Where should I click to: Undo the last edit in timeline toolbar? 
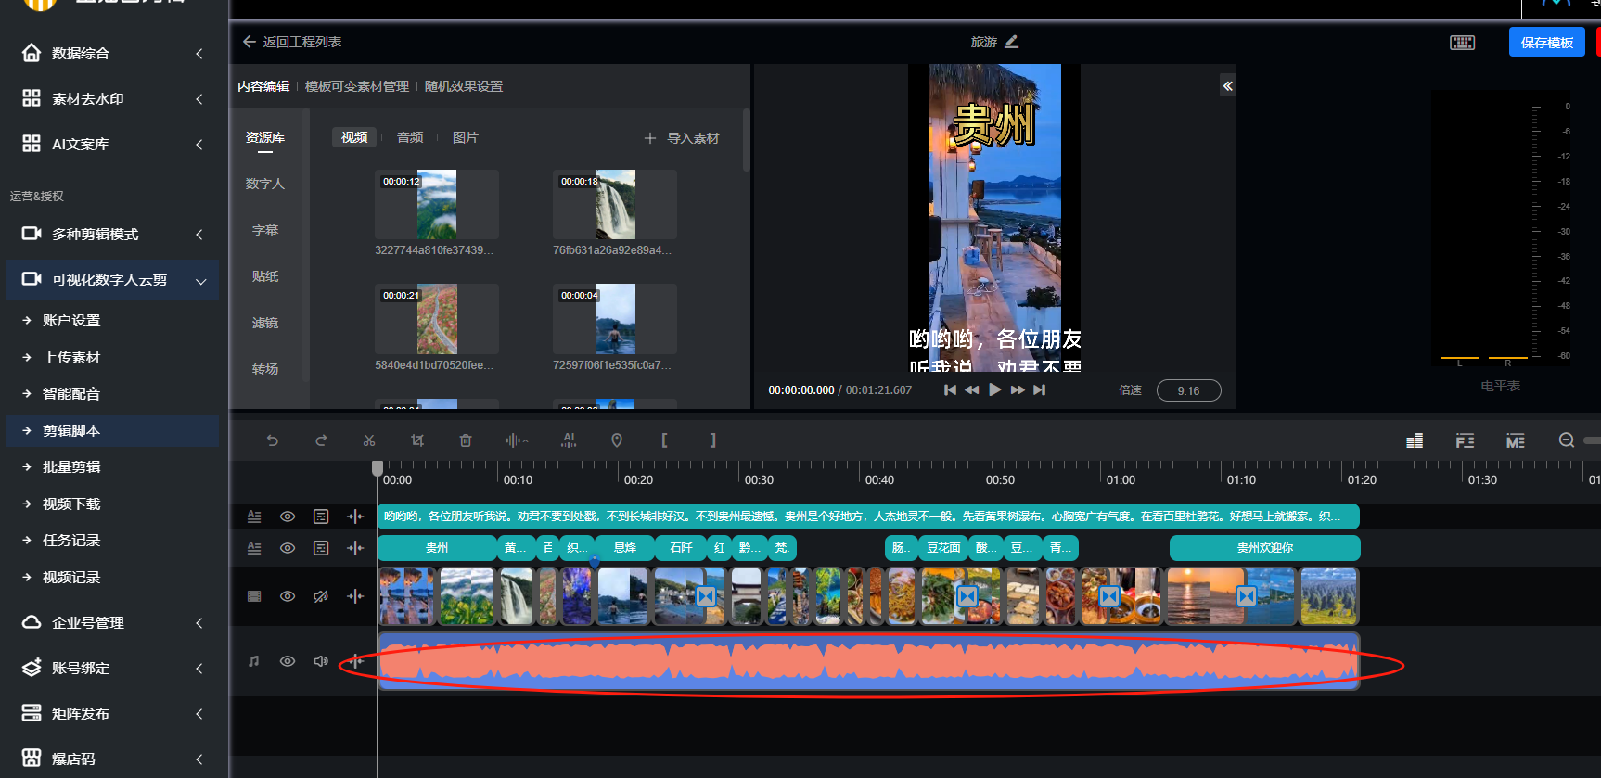click(x=273, y=440)
